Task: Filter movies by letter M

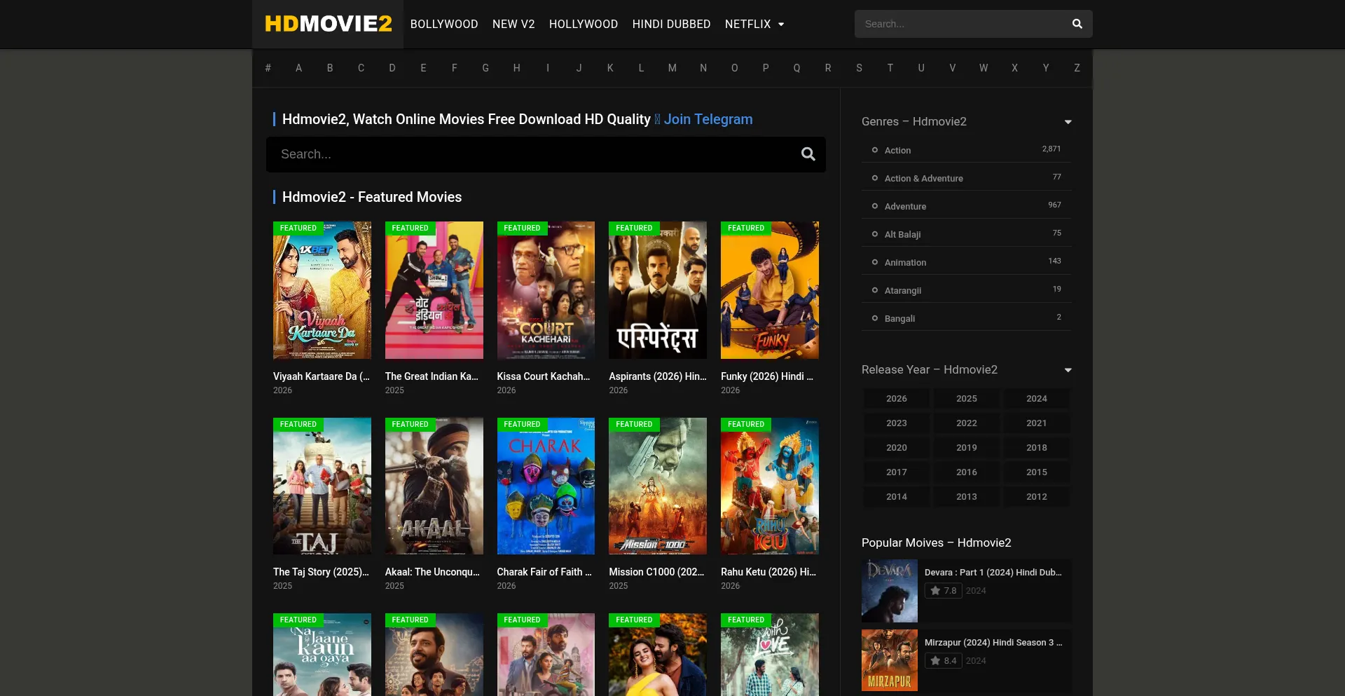Action: pos(672,68)
